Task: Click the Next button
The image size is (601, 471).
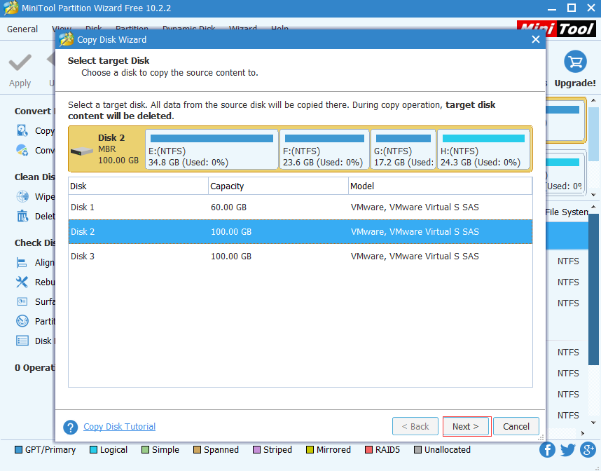Action: click(466, 427)
